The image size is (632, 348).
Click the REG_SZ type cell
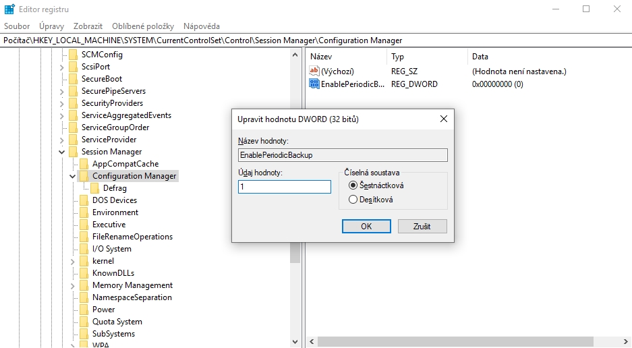coord(404,71)
